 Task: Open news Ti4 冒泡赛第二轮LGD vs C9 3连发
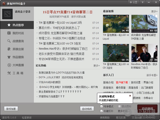60,43
